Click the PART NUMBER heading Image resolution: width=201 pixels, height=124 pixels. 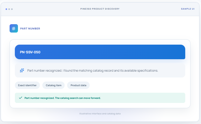click(x=30, y=29)
